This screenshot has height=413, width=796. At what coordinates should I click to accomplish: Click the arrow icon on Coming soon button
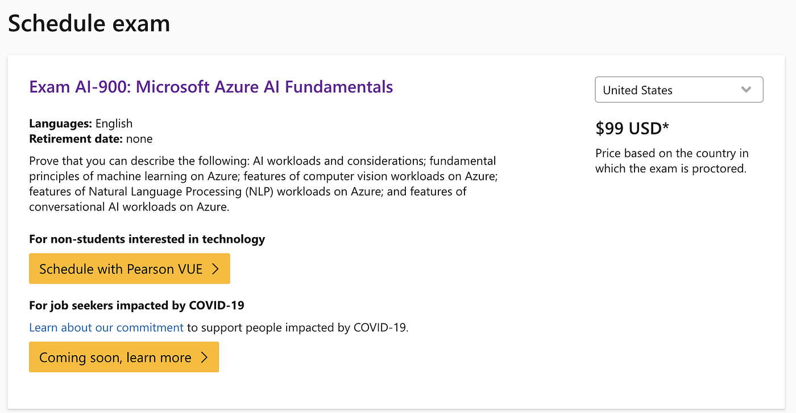[204, 357]
